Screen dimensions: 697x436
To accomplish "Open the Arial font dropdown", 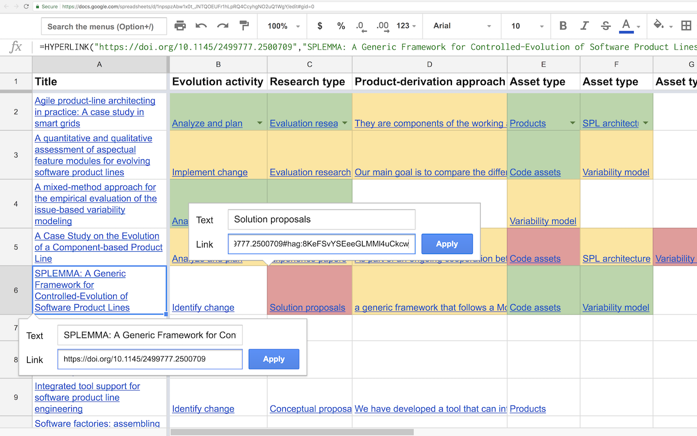I will click(x=463, y=26).
